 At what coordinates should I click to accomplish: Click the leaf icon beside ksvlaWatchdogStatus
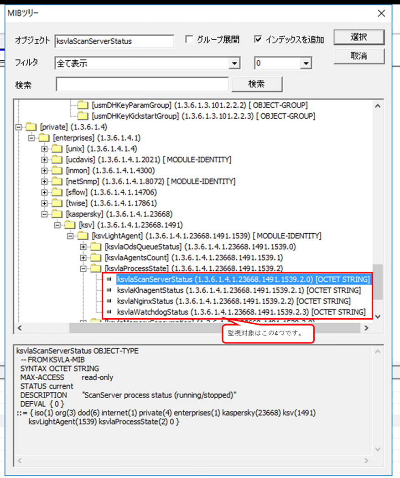109,312
